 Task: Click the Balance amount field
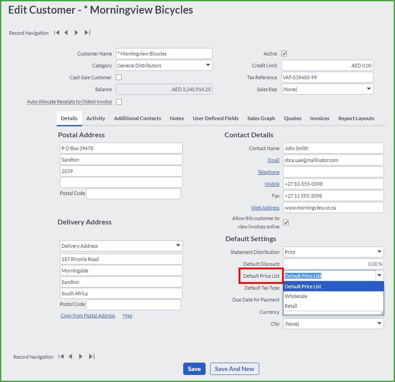click(164, 89)
